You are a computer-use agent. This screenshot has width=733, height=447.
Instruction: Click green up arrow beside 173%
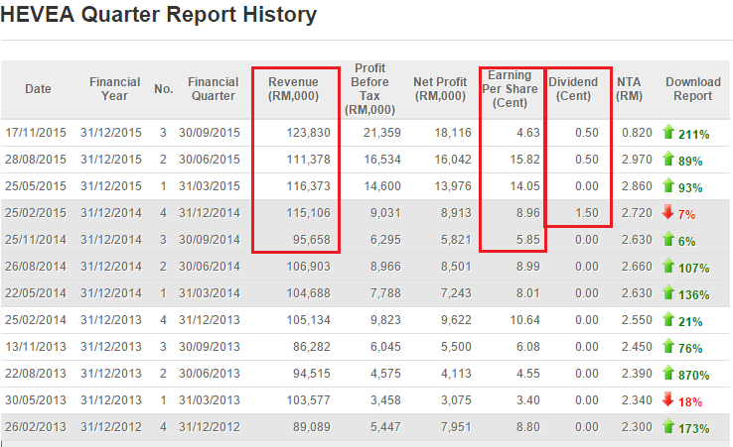[x=668, y=426]
